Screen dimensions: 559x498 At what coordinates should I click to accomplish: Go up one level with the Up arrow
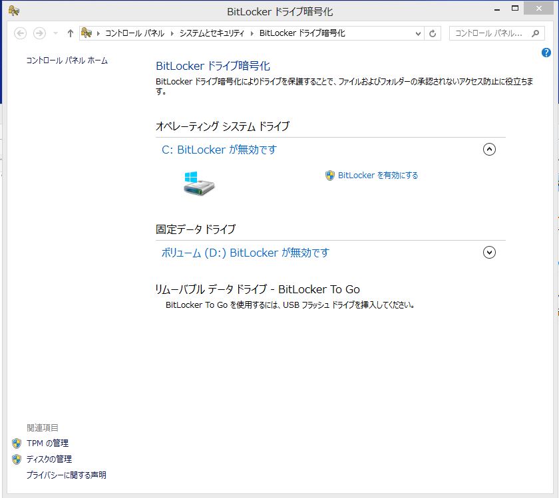(71, 33)
